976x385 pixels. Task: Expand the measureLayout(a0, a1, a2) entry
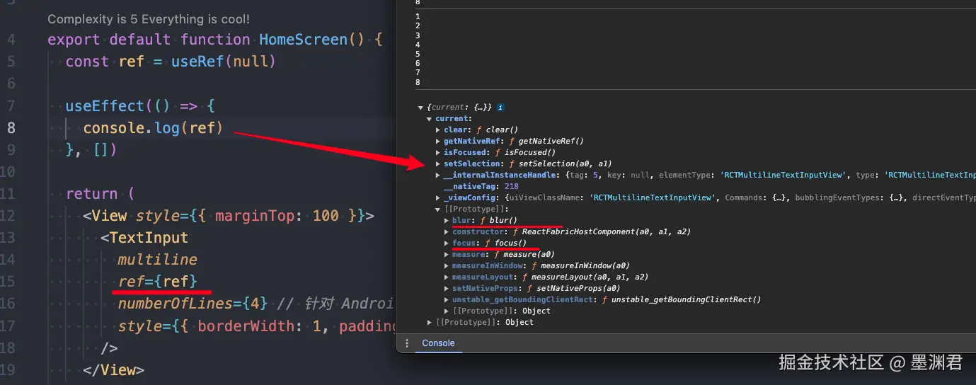pos(447,277)
